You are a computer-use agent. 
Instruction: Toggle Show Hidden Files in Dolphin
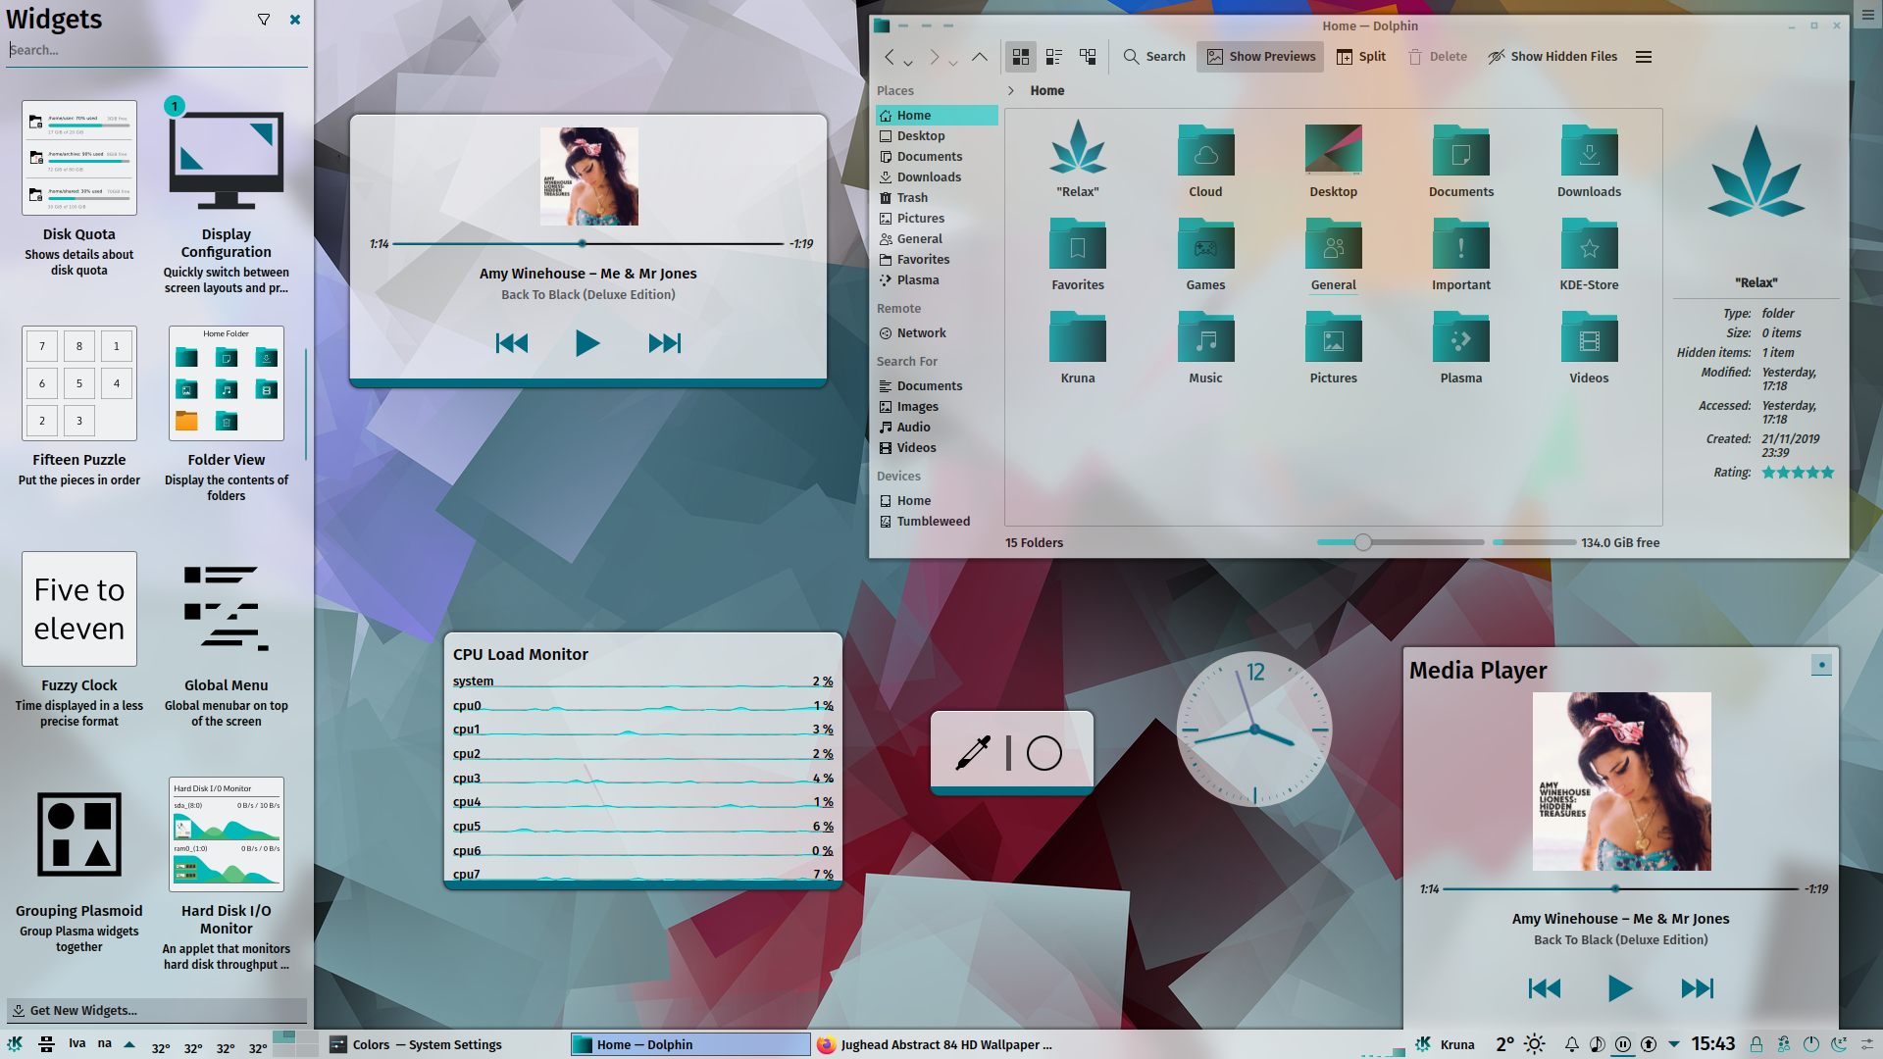(x=1552, y=56)
